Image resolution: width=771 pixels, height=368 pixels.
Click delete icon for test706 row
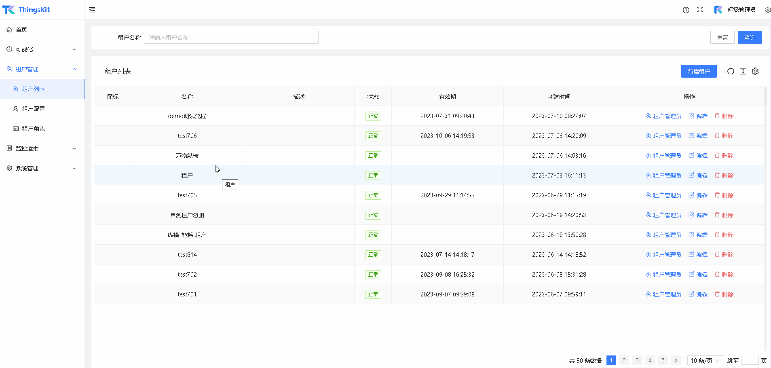pyautogui.click(x=717, y=136)
